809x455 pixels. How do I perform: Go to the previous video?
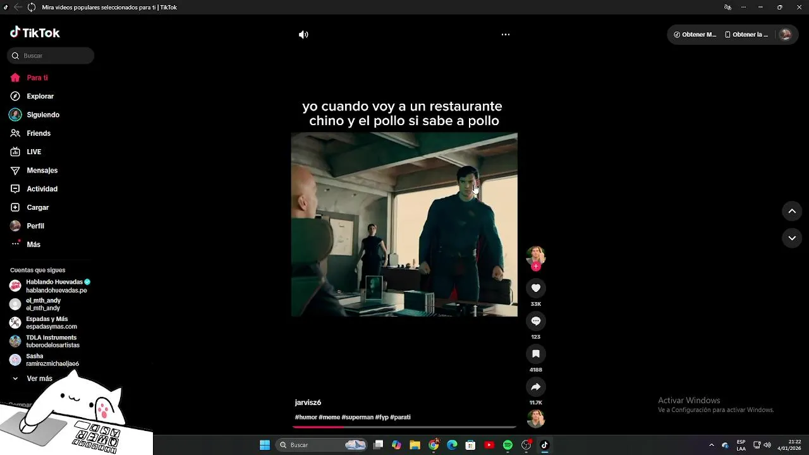792,211
